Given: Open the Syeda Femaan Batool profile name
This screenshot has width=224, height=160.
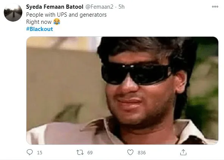Looking at the screenshot, I should 54,7.
